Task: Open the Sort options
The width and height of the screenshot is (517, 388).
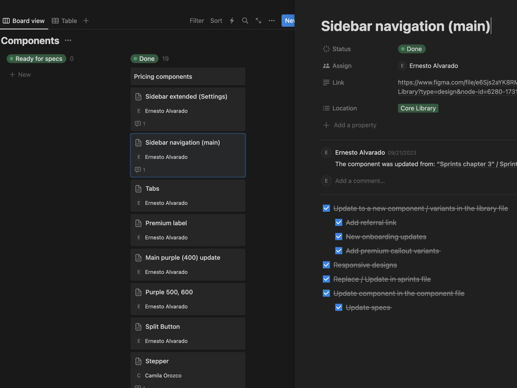Action: (x=216, y=21)
